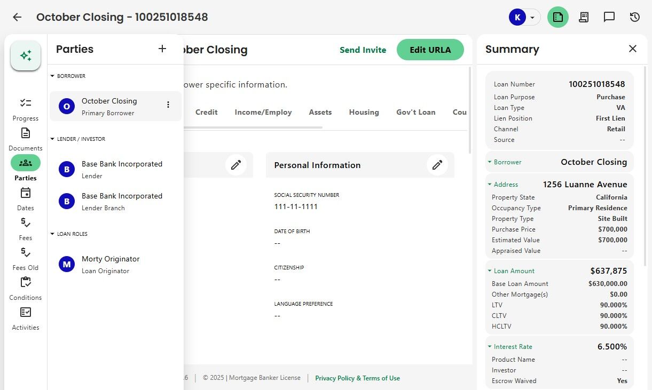Open October Closing borrower options menu
Image resolution: width=652 pixels, height=390 pixels.
[x=168, y=105]
